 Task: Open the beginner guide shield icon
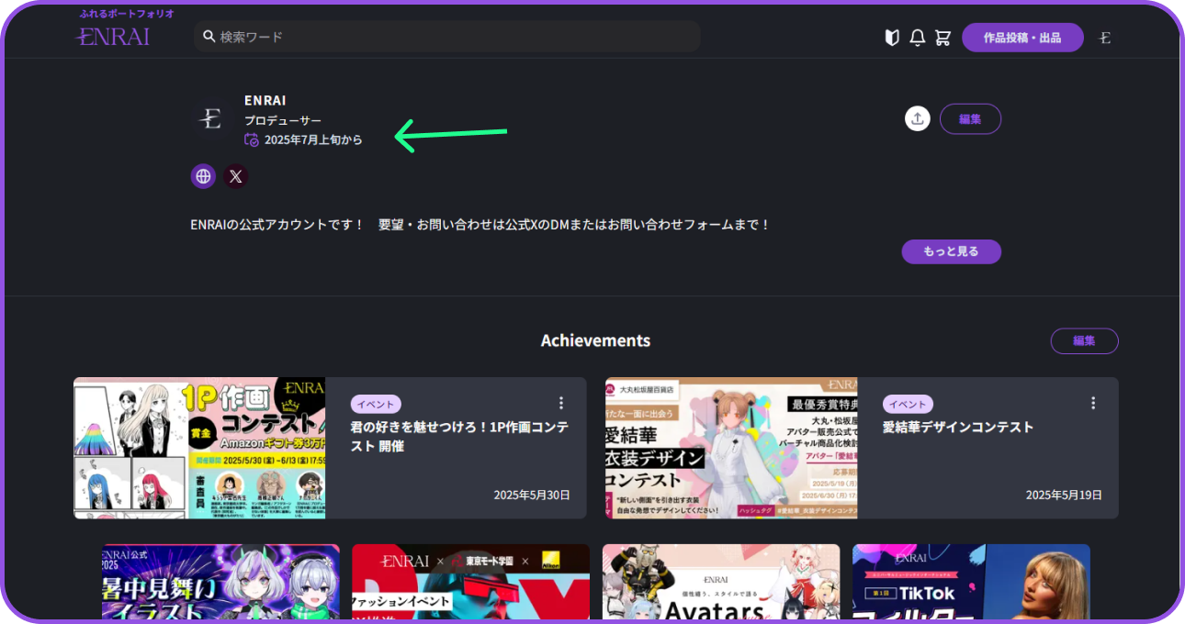[891, 38]
